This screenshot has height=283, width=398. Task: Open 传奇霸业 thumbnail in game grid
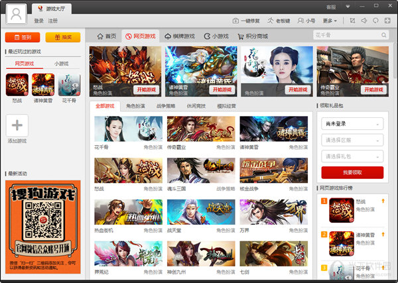201,129
